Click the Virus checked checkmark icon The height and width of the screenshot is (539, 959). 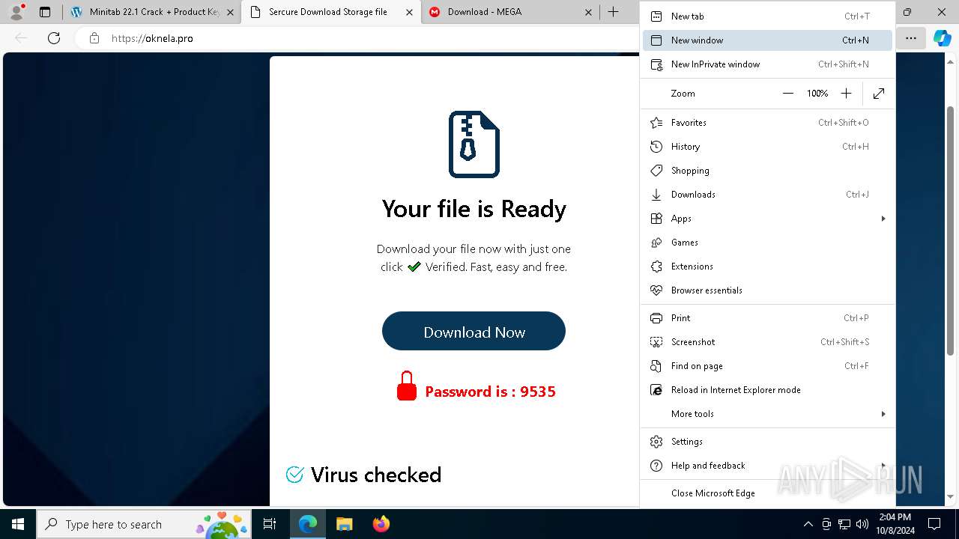coord(294,475)
